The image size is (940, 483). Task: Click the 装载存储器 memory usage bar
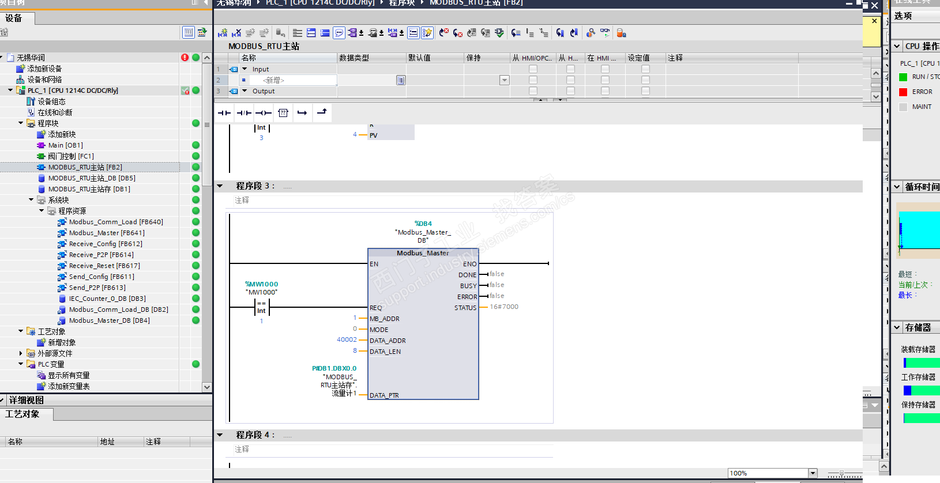click(922, 363)
